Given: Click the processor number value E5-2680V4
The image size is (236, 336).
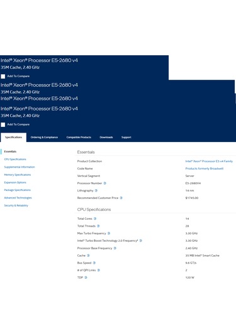Looking at the screenshot, I should click(193, 183).
